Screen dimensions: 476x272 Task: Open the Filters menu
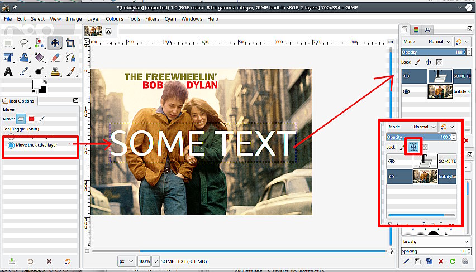pyautogui.click(x=152, y=18)
